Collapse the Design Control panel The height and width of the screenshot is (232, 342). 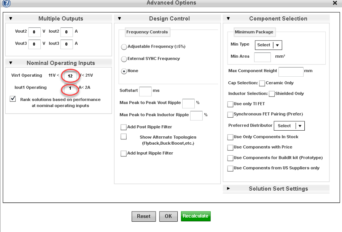[119, 18]
